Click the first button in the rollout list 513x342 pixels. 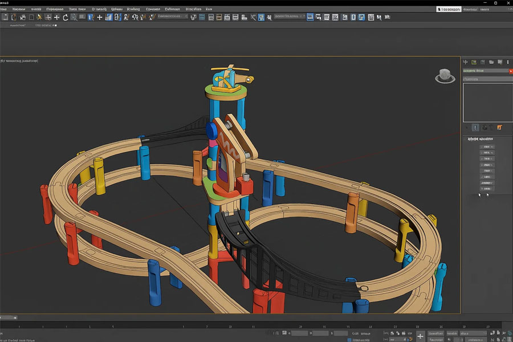tap(486, 147)
